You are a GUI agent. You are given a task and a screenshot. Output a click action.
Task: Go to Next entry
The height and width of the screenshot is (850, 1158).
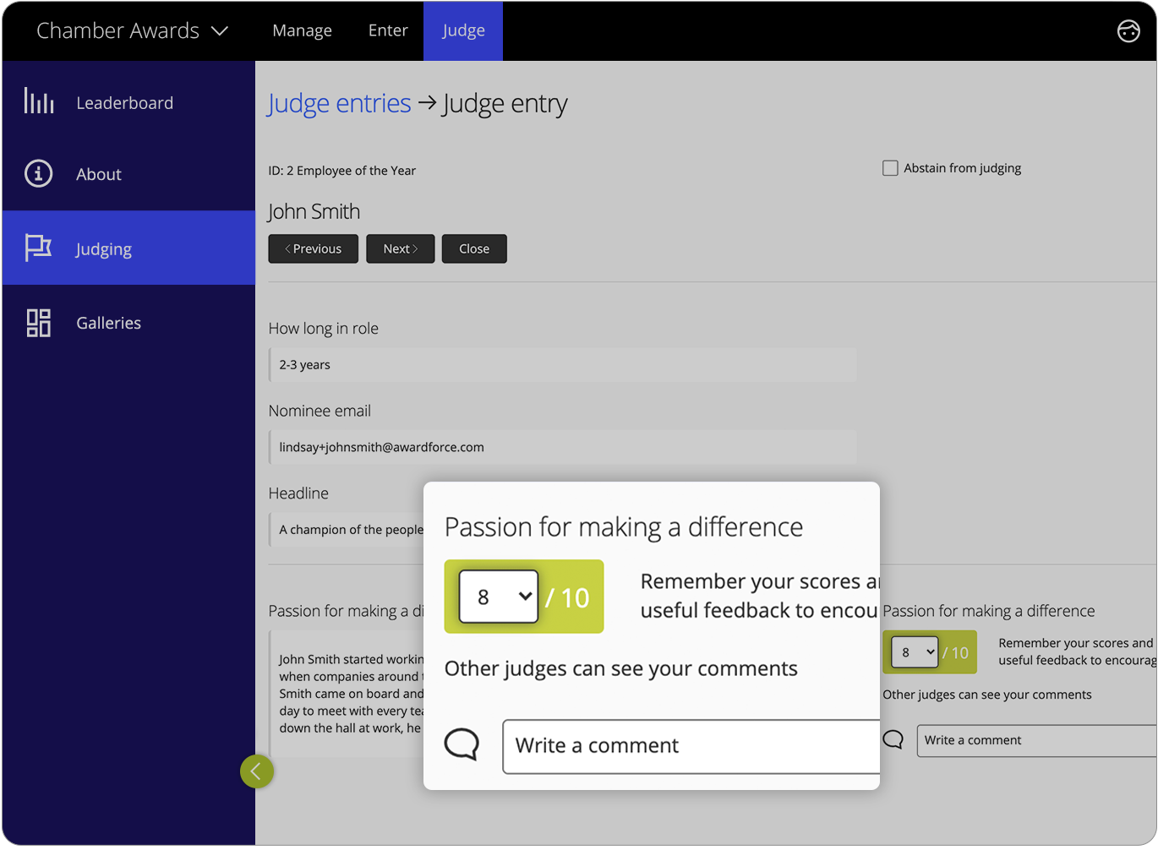(401, 248)
